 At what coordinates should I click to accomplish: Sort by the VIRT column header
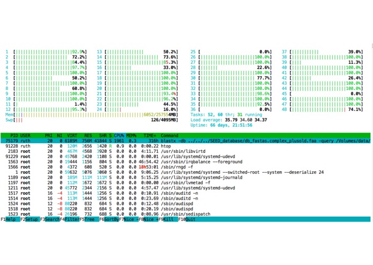pyautogui.click(x=72, y=136)
